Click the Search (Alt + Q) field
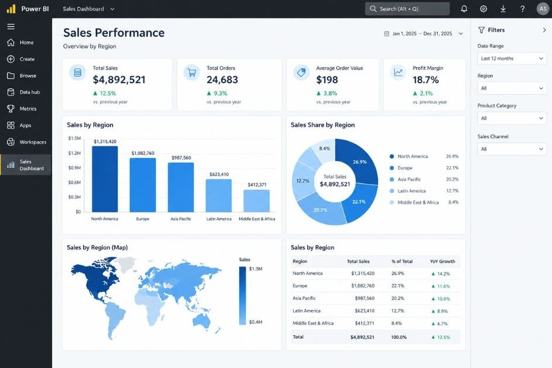 pos(407,9)
